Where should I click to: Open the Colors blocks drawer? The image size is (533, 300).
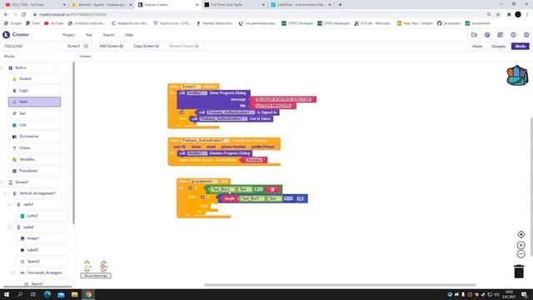[34, 148]
